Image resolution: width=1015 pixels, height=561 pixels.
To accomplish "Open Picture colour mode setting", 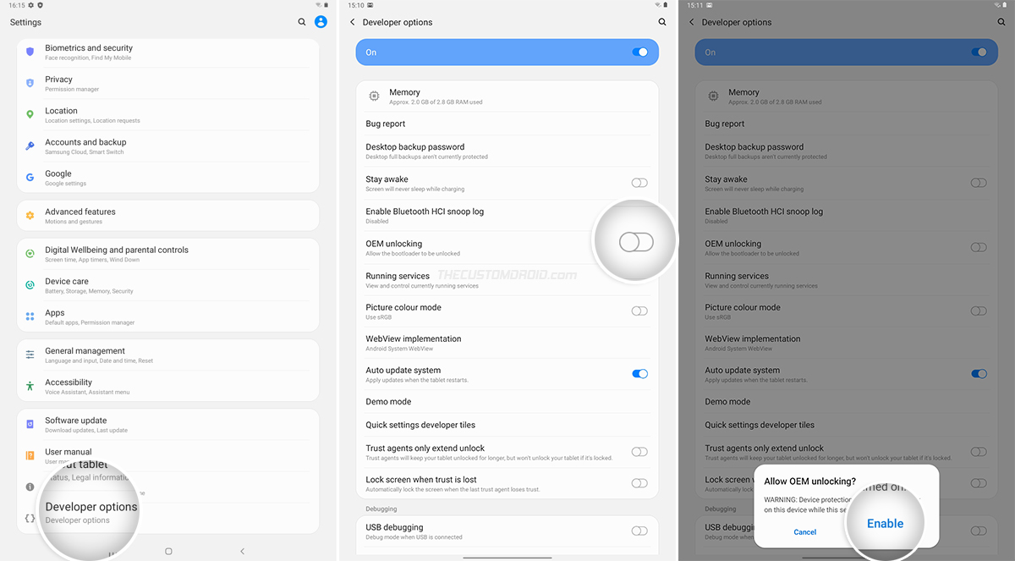I will pyautogui.click(x=507, y=311).
